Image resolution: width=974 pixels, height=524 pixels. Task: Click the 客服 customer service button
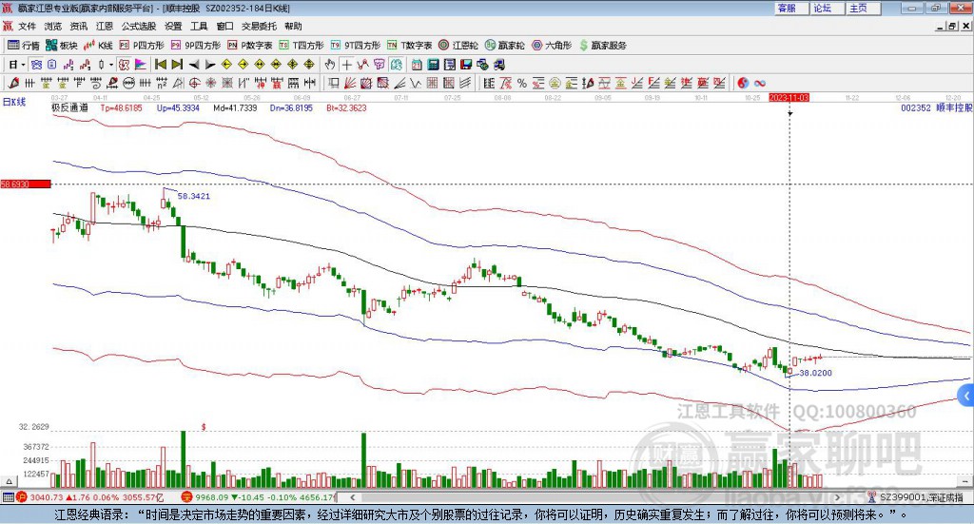pos(790,8)
